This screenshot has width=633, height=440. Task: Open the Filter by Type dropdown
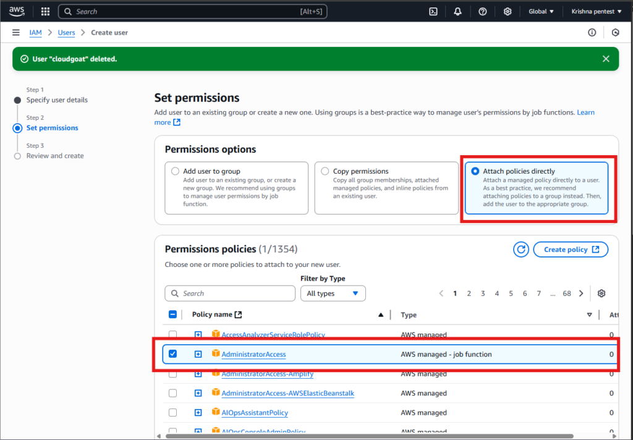pos(333,294)
